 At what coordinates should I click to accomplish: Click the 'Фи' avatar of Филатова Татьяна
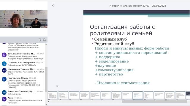(4, 92)
